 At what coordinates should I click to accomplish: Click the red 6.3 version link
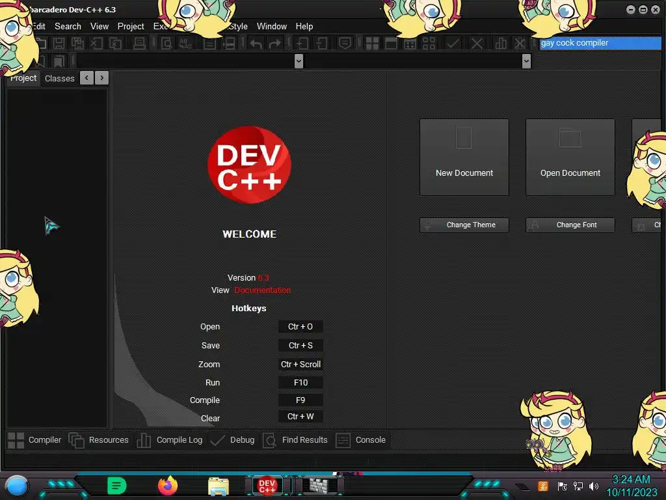click(x=263, y=277)
